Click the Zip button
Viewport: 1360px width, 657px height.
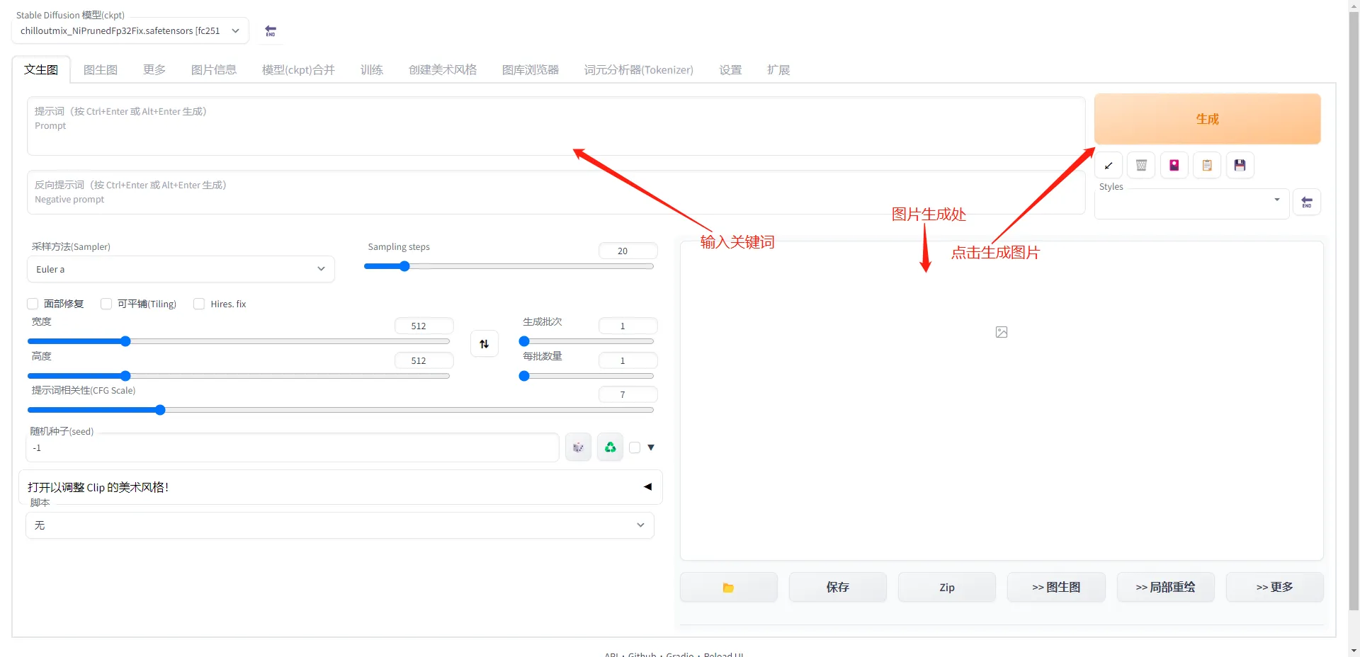(x=947, y=588)
